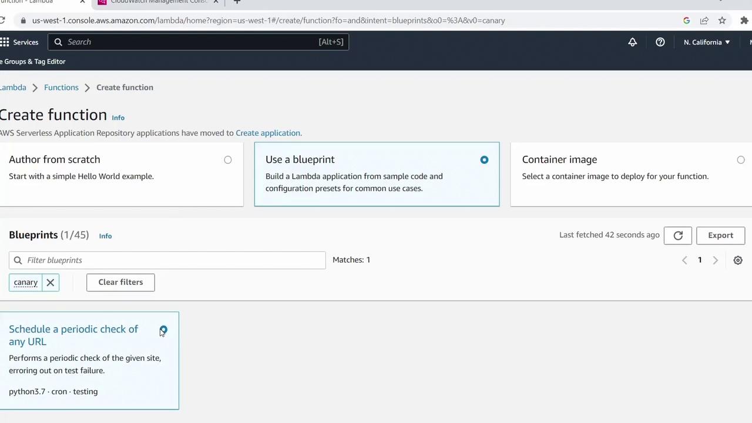Screen dimensions: 752x423
Task: Open Info link beside Create function
Action: pos(118,117)
